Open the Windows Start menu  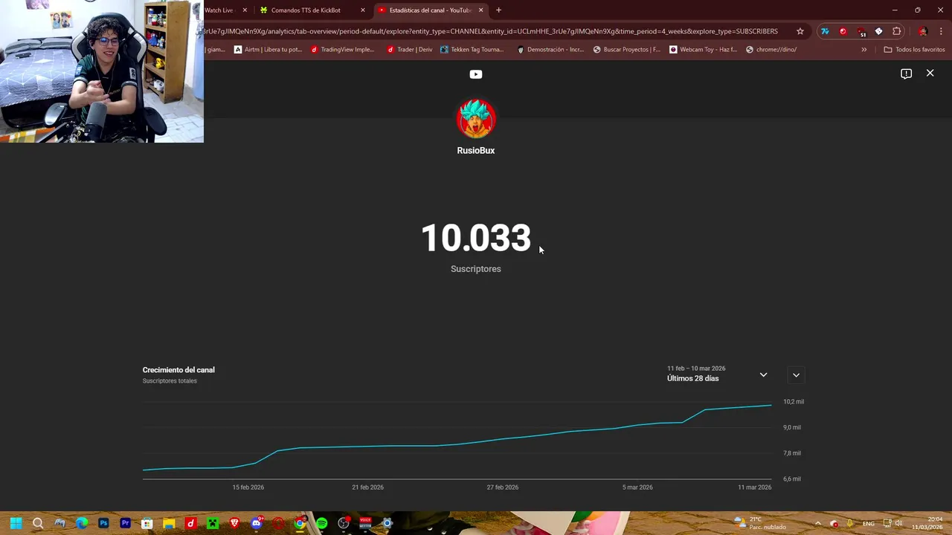coord(16,523)
